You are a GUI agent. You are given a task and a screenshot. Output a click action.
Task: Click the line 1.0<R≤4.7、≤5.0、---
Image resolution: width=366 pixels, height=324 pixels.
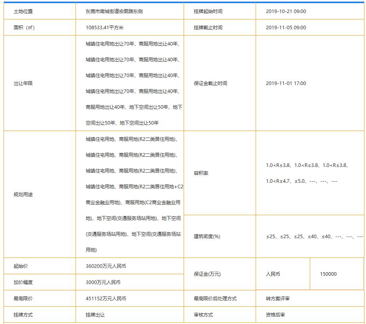[x=302, y=181]
